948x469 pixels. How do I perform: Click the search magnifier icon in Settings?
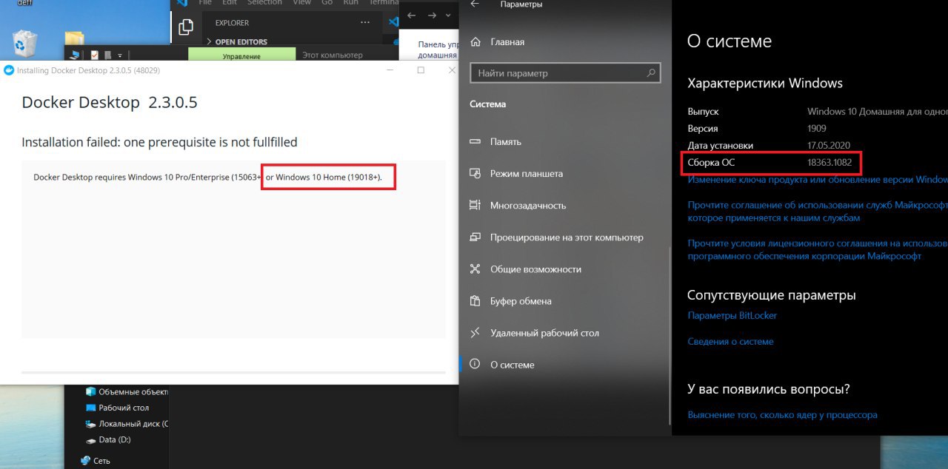[651, 73]
